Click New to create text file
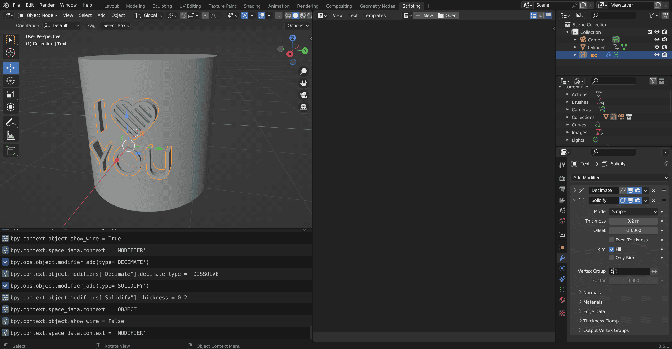Viewport: 672px width, 349px height. (x=424, y=15)
